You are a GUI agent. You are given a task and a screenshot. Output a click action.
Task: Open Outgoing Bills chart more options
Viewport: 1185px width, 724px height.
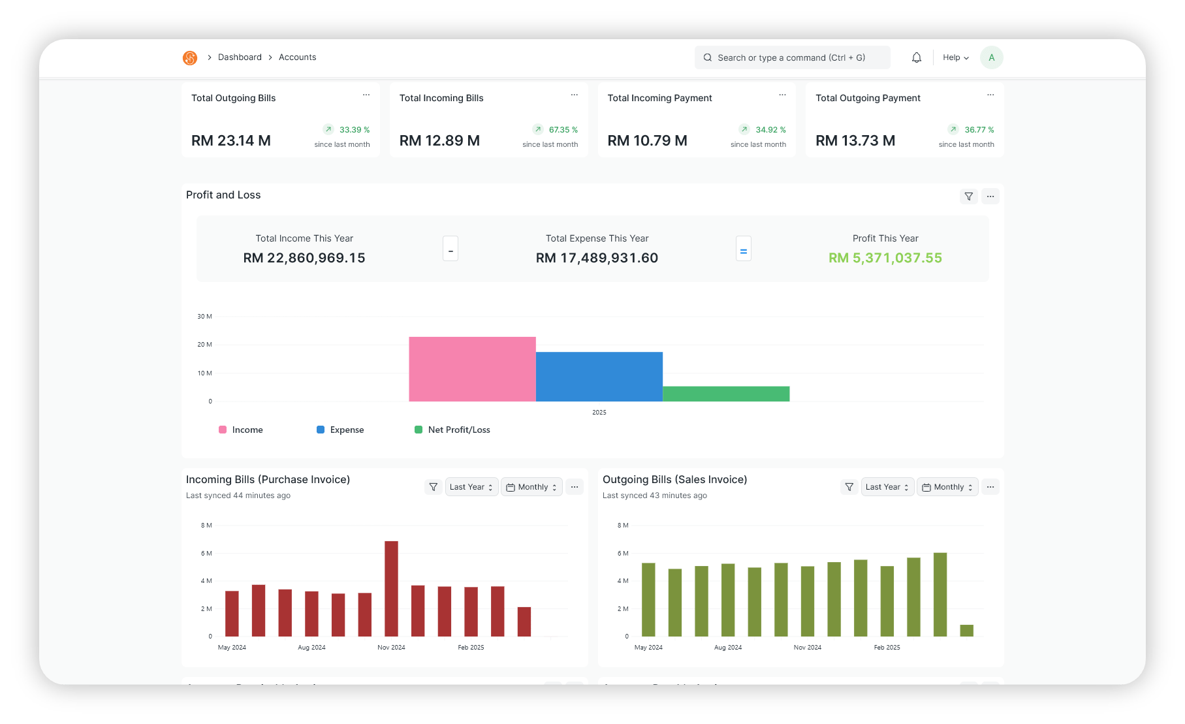[x=990, y=487]
